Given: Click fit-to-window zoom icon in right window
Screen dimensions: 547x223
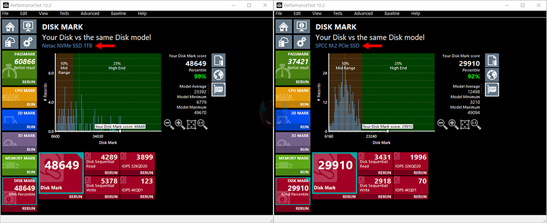Looking at the screenshot, I should pyautogui.click(x=465, y=124).
